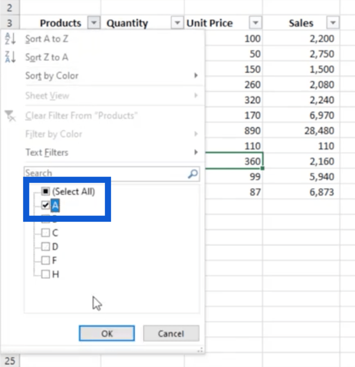
Task: Select the unit price cell 150
Action: [x=234, y=69]
